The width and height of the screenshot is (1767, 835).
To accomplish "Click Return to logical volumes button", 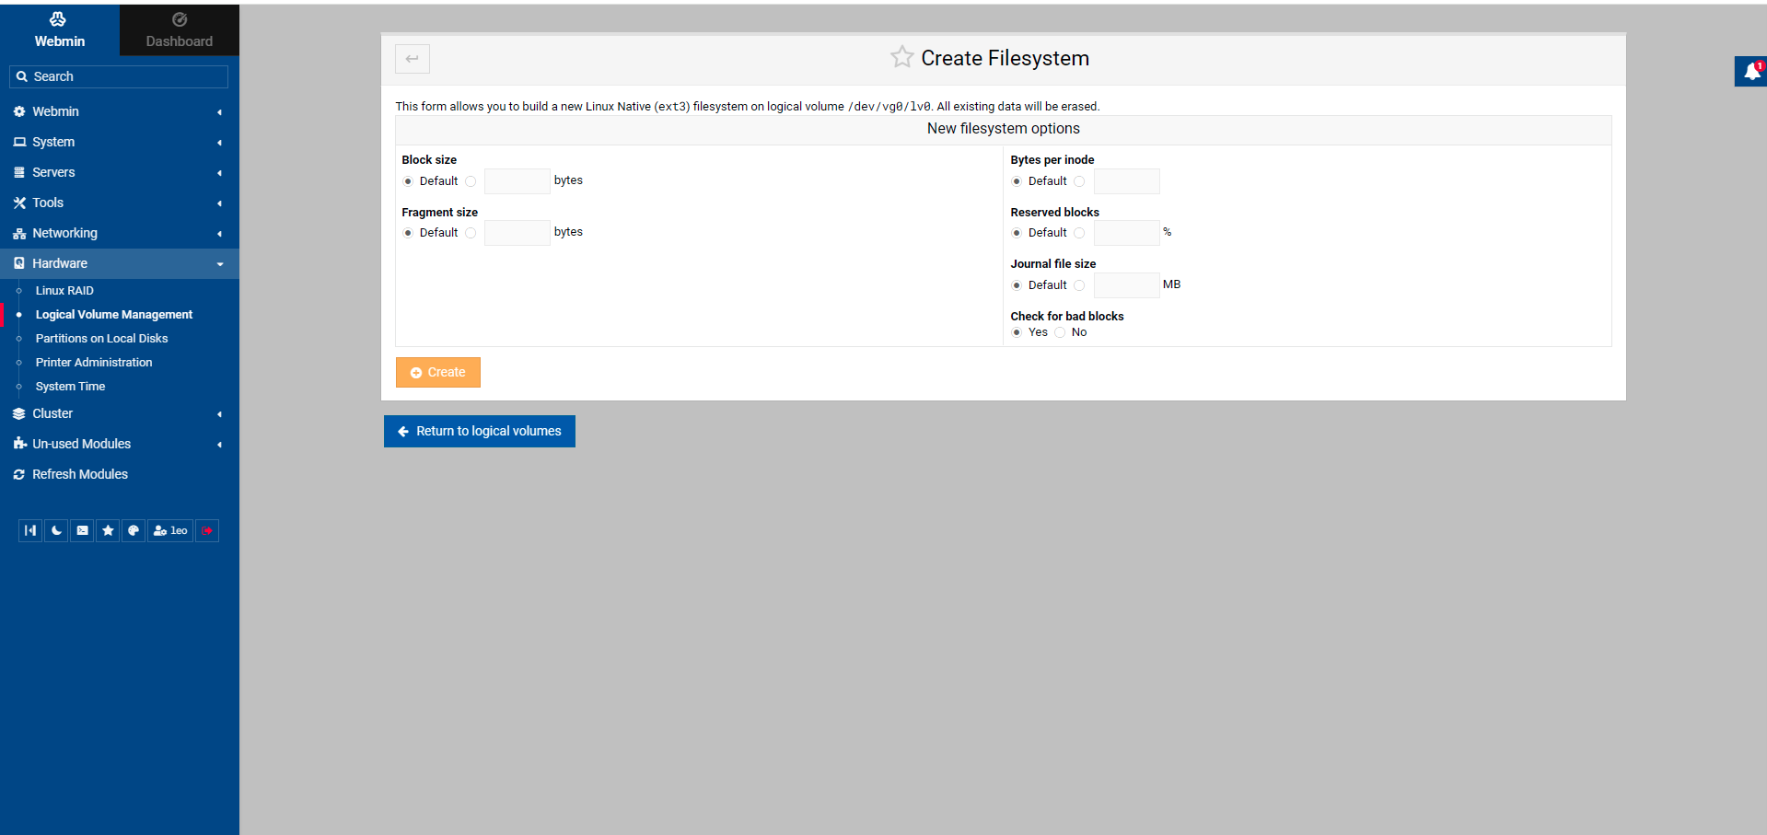I will click(x=480, y=431).
